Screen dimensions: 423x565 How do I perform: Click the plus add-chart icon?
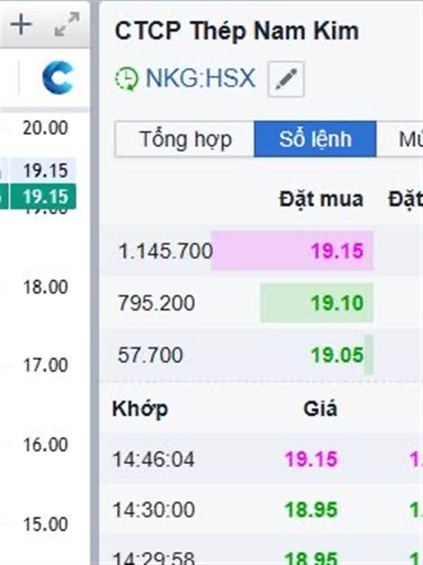[21, 25]
